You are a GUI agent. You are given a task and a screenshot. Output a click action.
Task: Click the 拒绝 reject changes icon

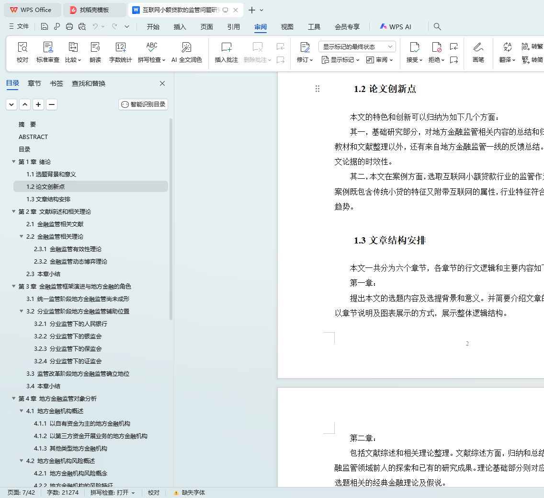(436, 47)
